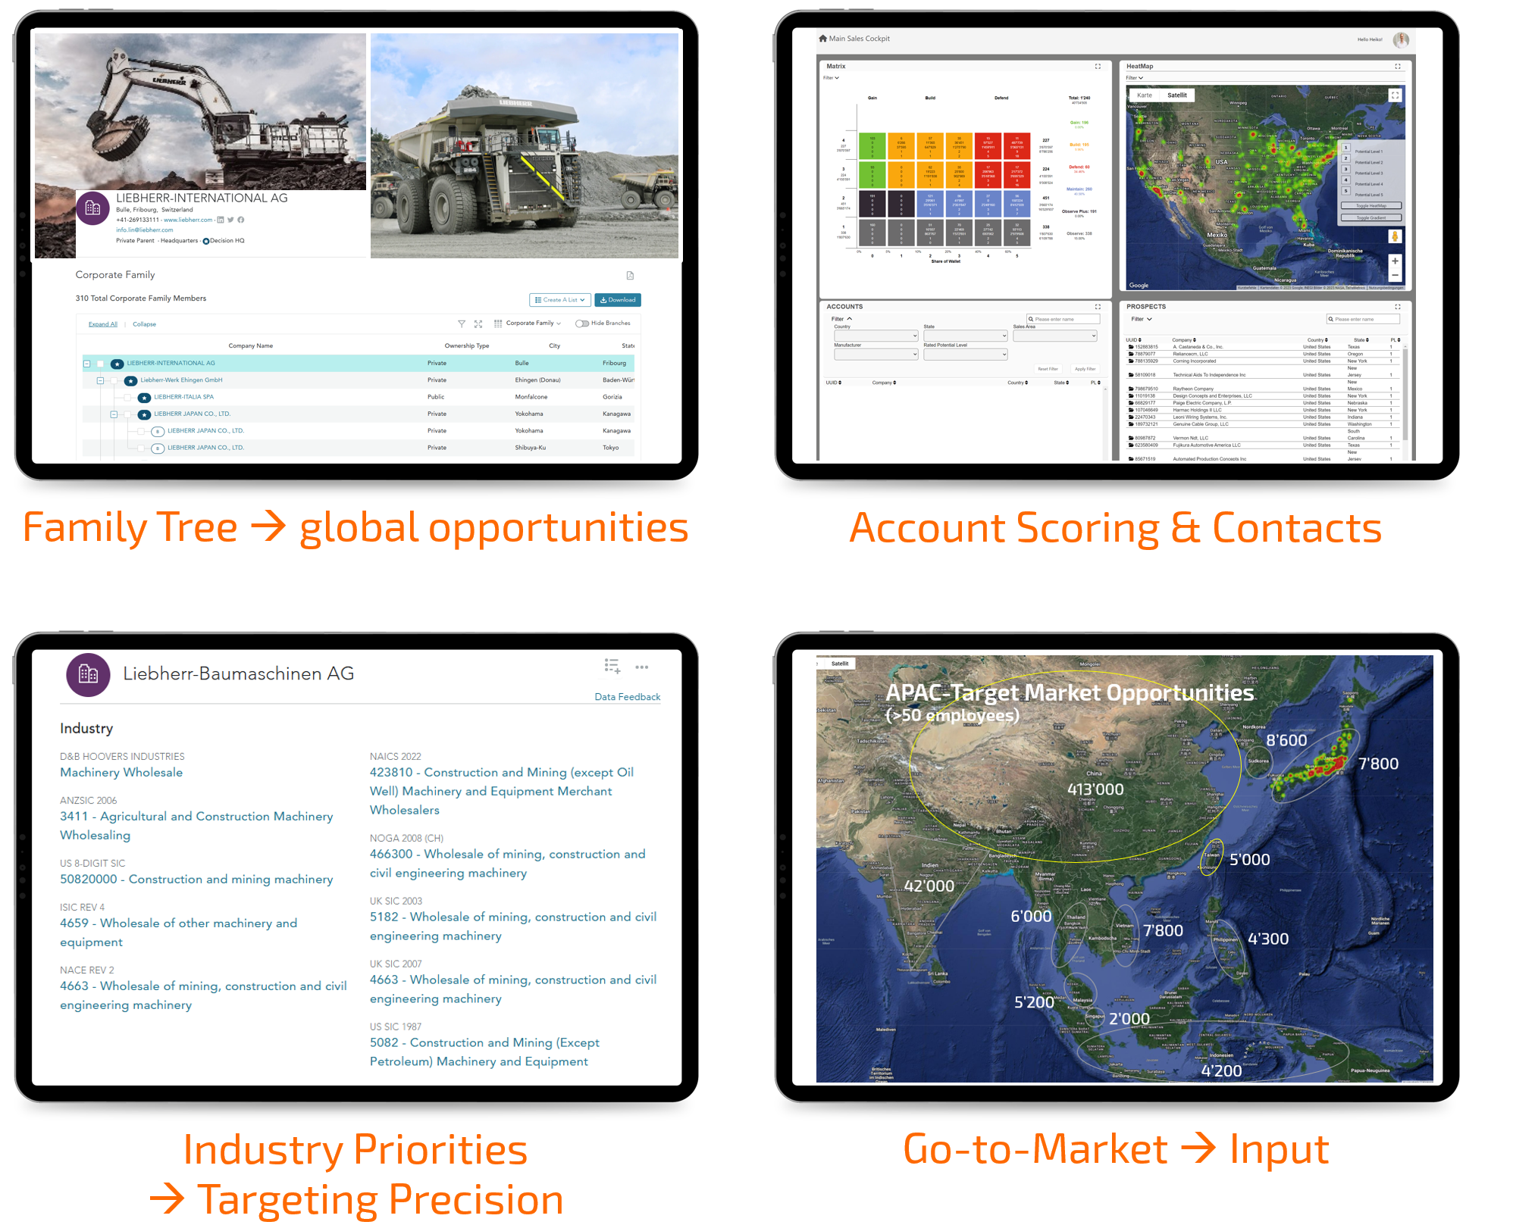The image size is (1513, 1228).
Task: Click the filter funnel icon in family tree
Action: [462, 323]
